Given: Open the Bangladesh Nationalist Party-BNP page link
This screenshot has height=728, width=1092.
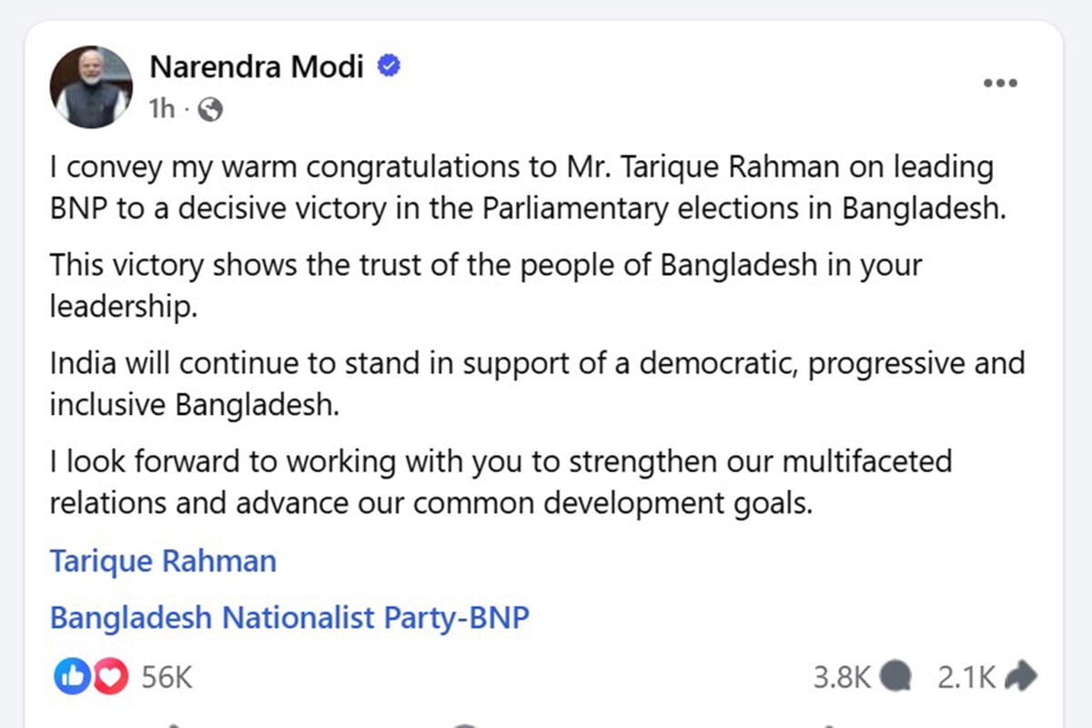Looking at the screenshot, I should point(288,617).
